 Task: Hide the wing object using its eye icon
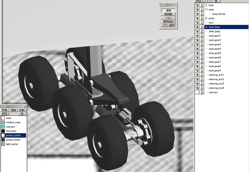click(197, 10)
